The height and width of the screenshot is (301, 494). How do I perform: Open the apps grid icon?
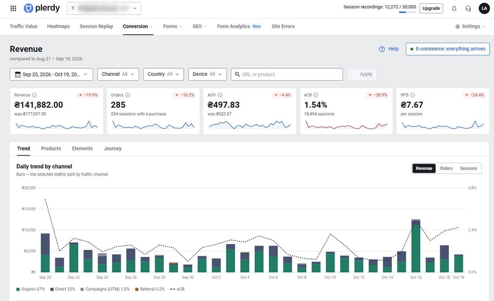coord(13,8)
